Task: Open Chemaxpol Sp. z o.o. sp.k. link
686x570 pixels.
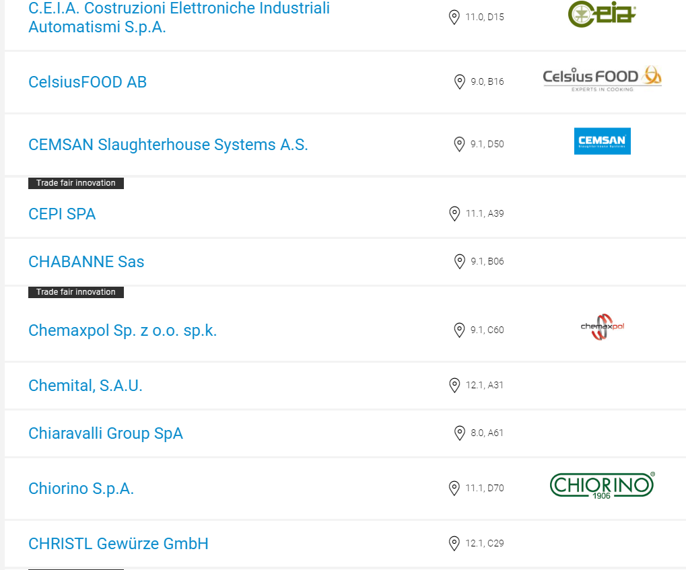Action: coord(123,330)
